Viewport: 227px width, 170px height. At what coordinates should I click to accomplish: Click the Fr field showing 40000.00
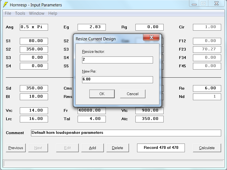point(92,111)
